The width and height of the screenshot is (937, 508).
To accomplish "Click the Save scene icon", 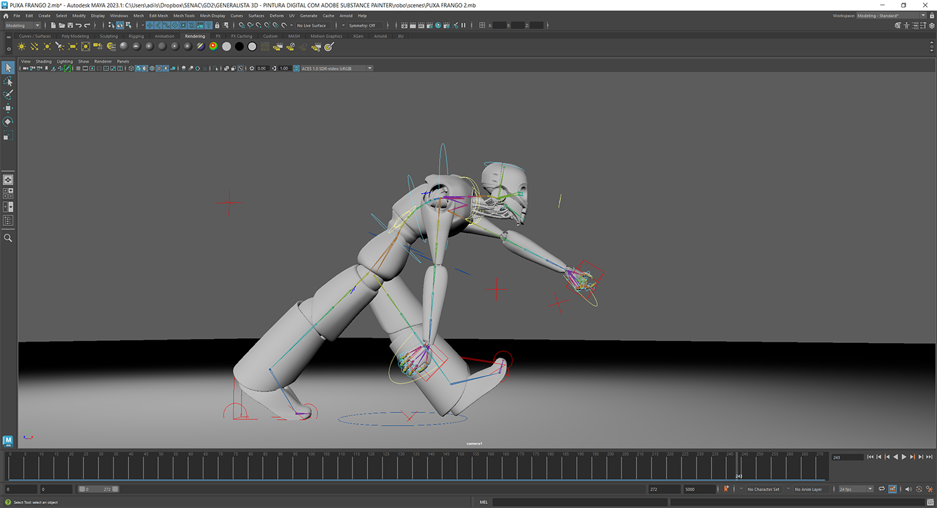I will (70, 25).
